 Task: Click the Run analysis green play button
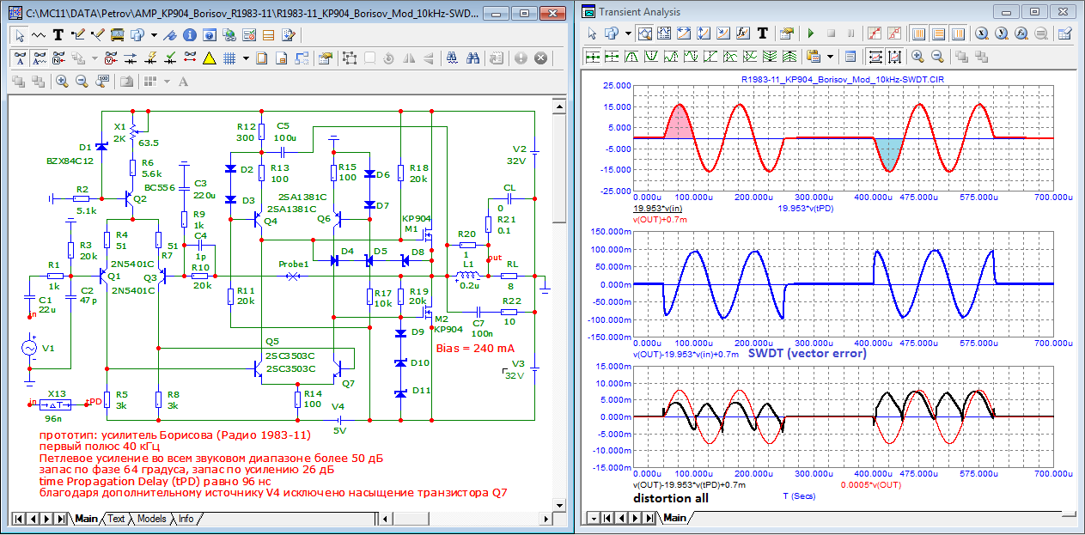[810, 33]
